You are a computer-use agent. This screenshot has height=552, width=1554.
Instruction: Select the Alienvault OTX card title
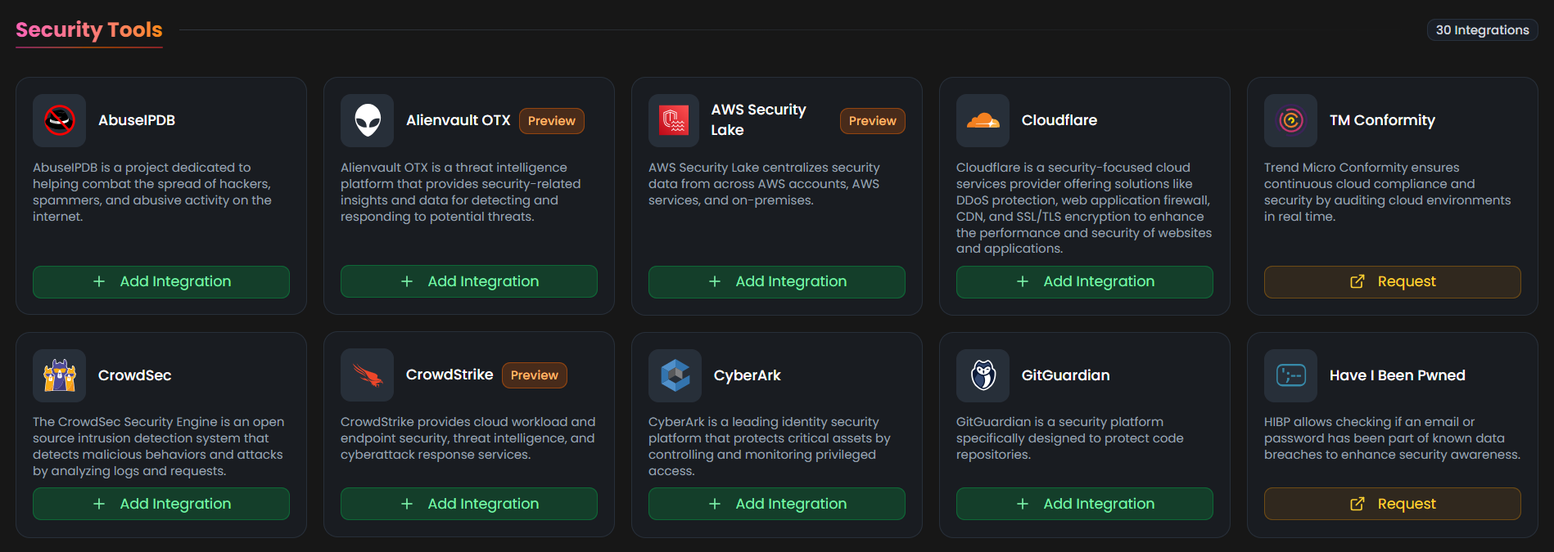click(459, 120)
